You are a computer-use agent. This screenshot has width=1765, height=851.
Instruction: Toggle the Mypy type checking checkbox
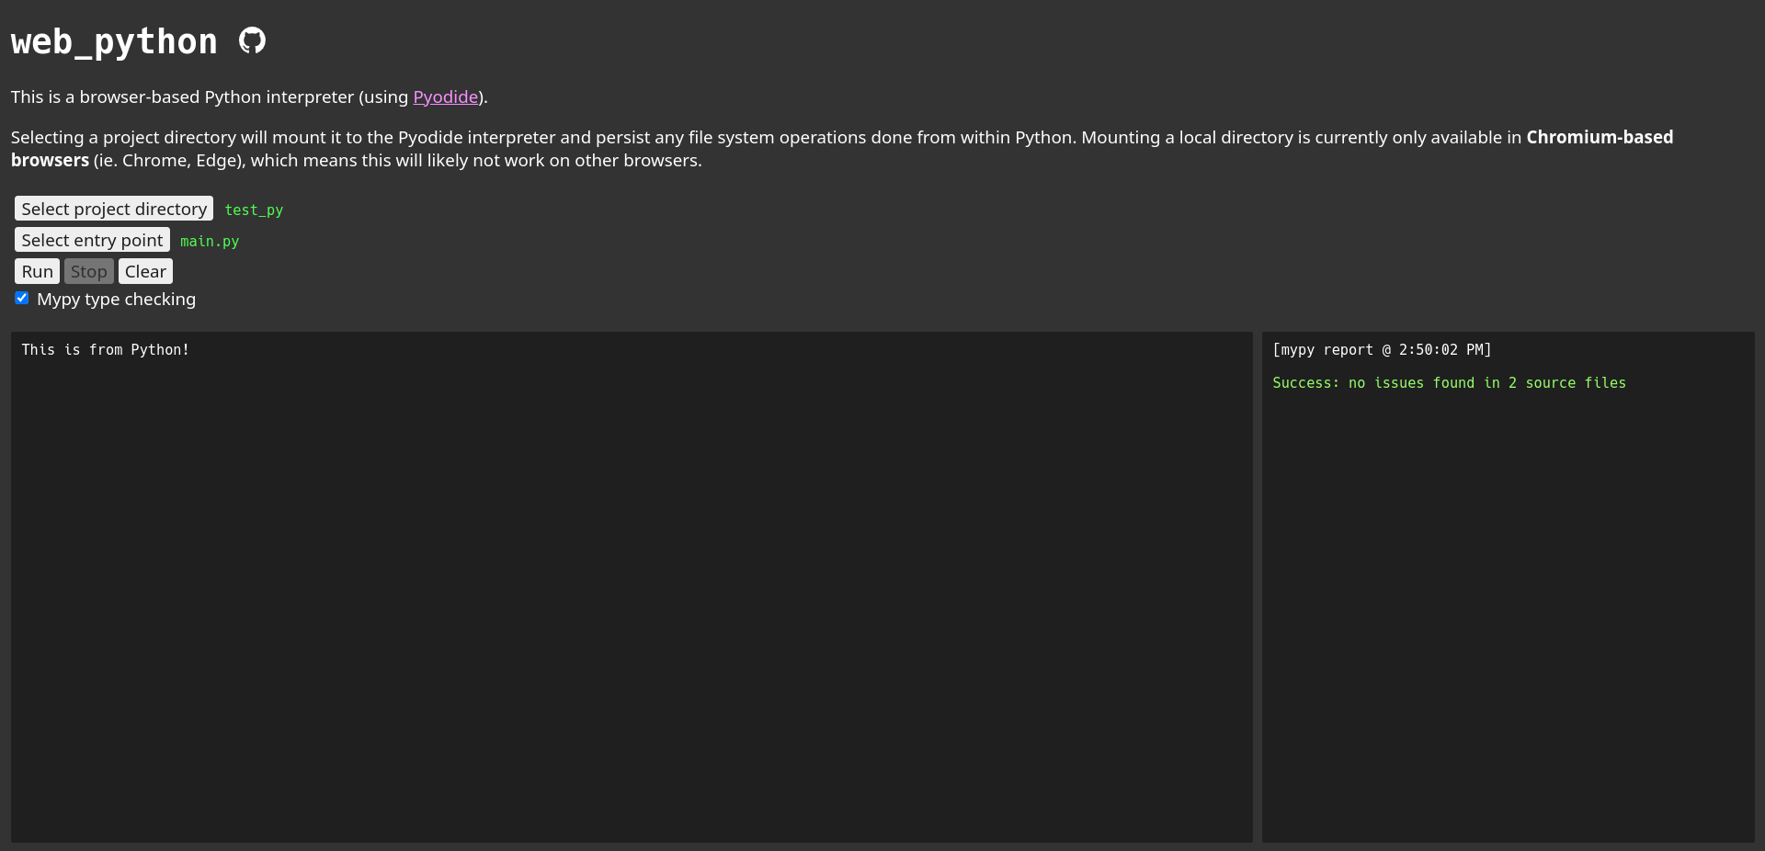[22, 298]
